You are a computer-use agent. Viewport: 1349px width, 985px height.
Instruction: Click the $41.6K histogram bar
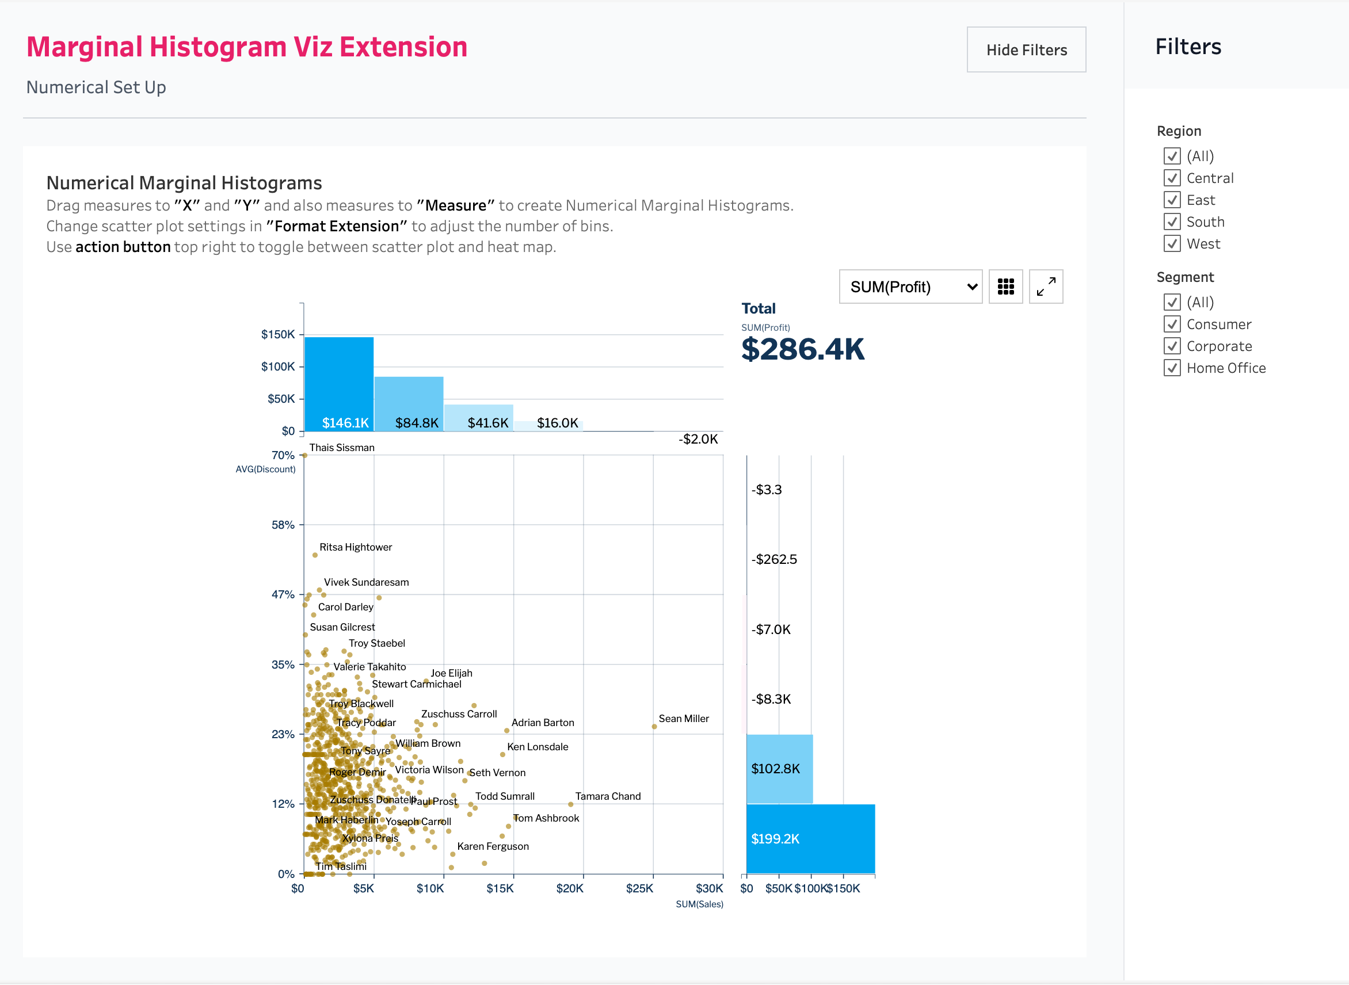coord(478,417)
